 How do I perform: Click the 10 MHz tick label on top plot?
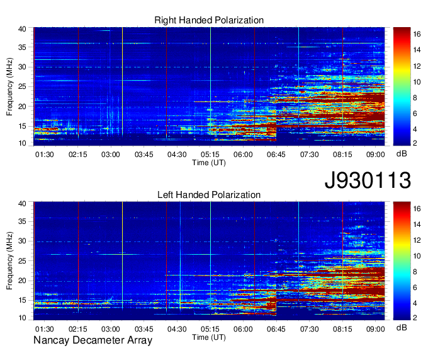(22, 143)
